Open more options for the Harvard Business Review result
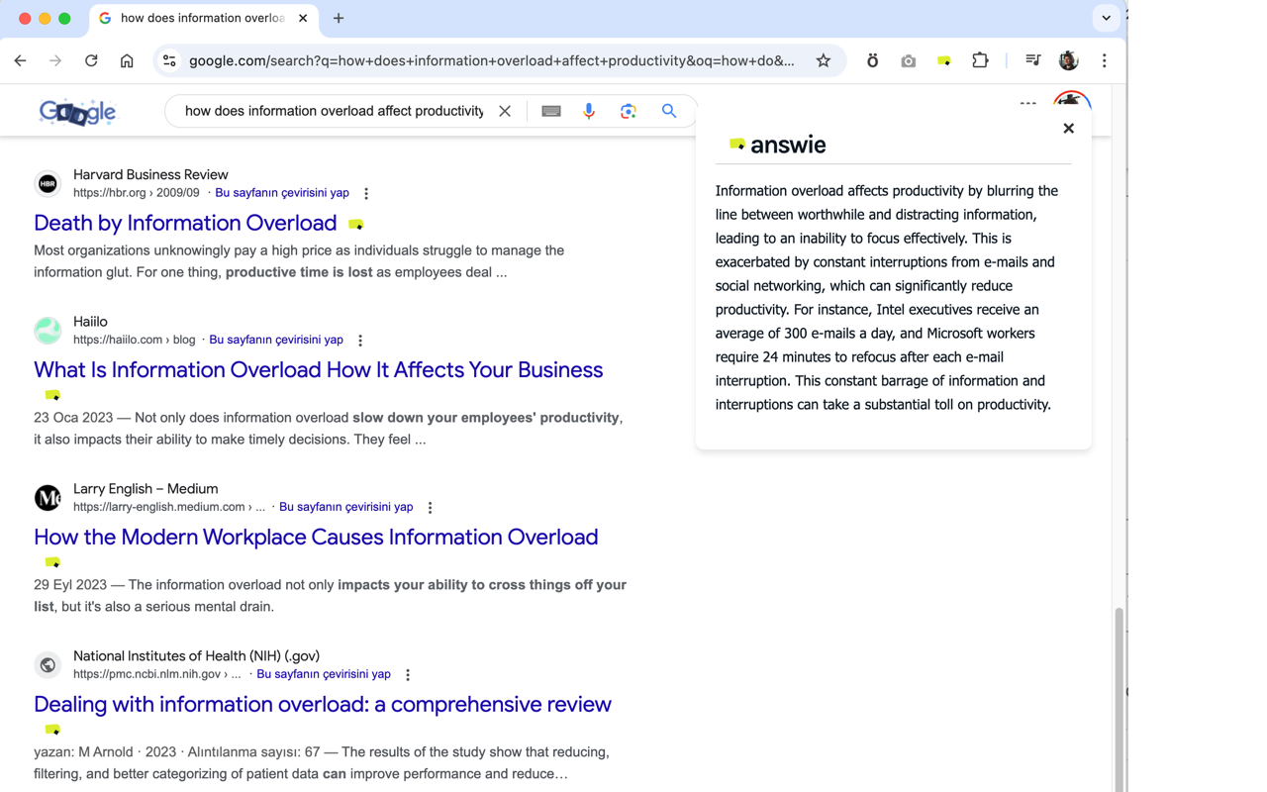The height and width of the screenshot is (792, 1267). 366,194
